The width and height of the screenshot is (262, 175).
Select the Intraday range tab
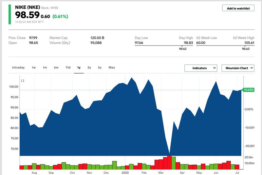click(x=18, y=68)
